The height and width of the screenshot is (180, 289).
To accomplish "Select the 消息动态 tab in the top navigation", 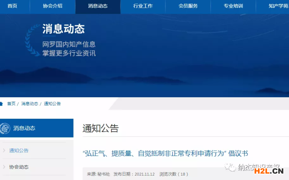I will [98, 6].
